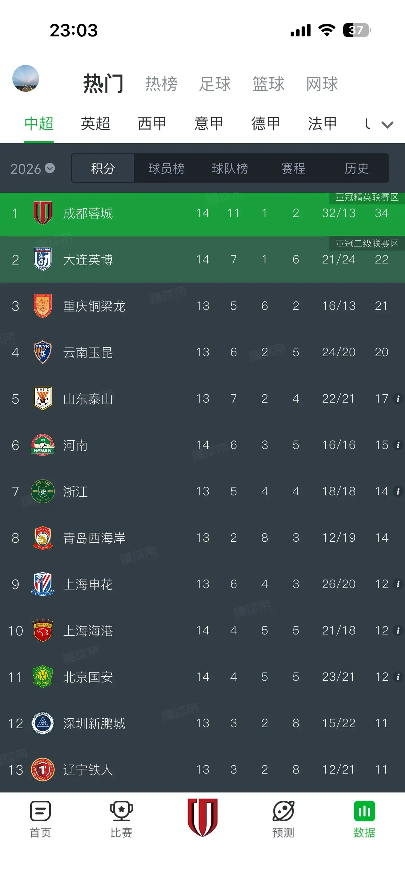Open the 预测 planet icon
This screenshot has height=878, width=405.
[x=283, y=811]
